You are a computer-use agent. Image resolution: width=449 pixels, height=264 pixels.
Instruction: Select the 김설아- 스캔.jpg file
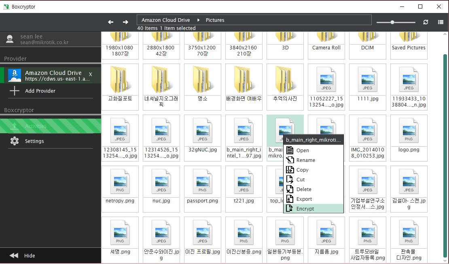click(x=409, y=189)
